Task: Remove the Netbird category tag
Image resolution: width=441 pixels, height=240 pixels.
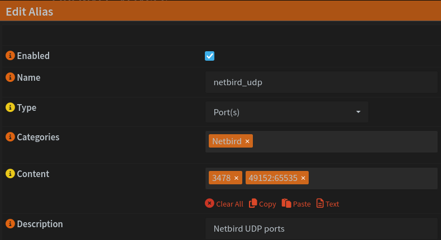Action: click(247, 141)
